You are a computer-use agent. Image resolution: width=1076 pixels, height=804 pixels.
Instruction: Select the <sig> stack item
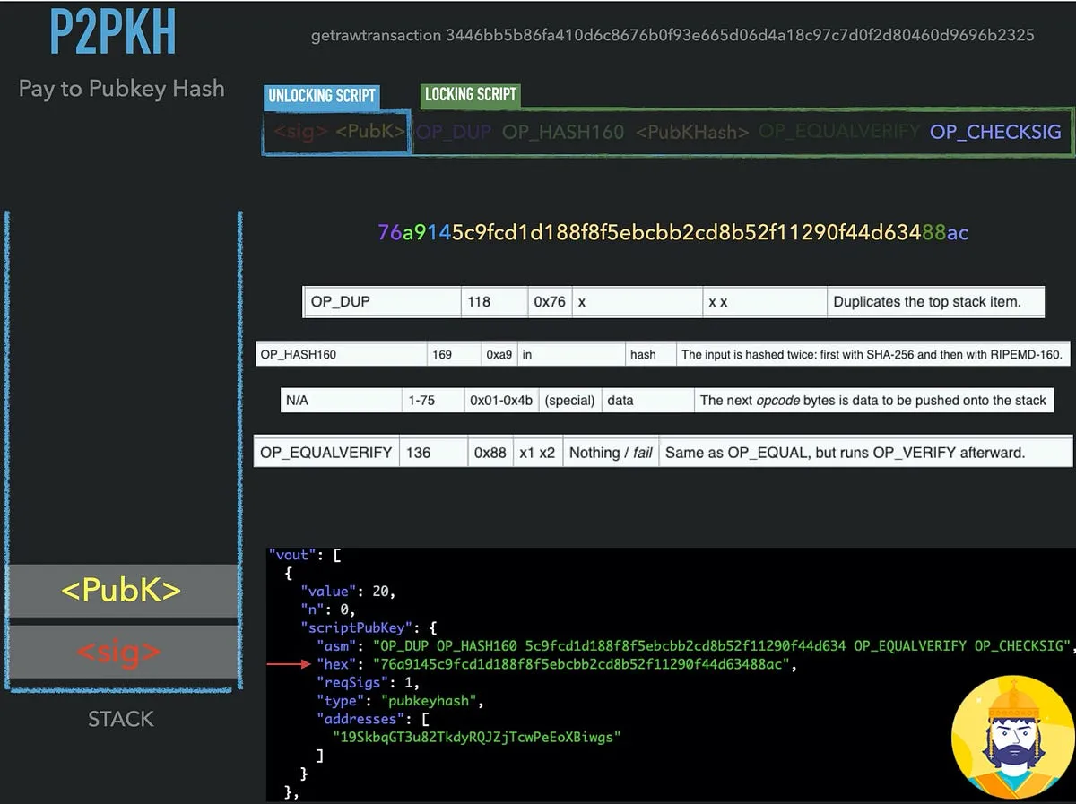click(123, 651)
